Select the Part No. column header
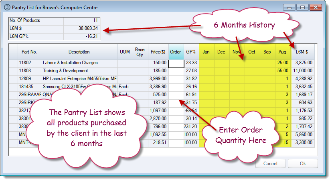Viewport: 332px width, 182px height. point(30,52)
